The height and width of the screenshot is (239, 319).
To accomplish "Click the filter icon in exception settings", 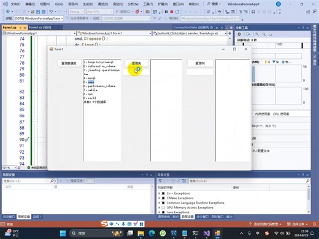I will coord(160,181).
